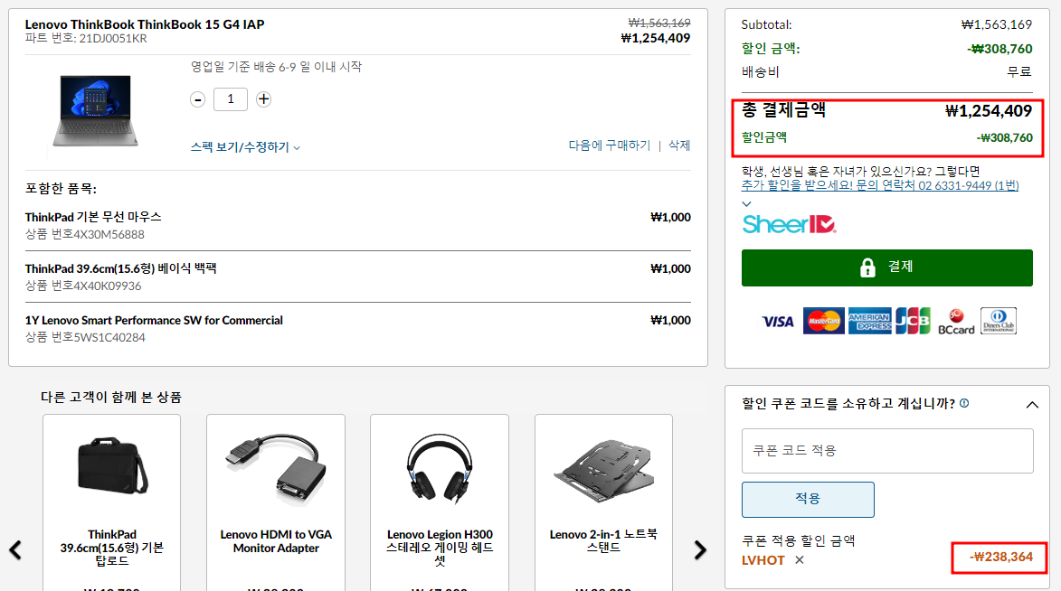Image resolution: width=1061 pixels, height=591 pixels.
Task: Collapse the coupon code section chevron
Action: point(1032,405)
